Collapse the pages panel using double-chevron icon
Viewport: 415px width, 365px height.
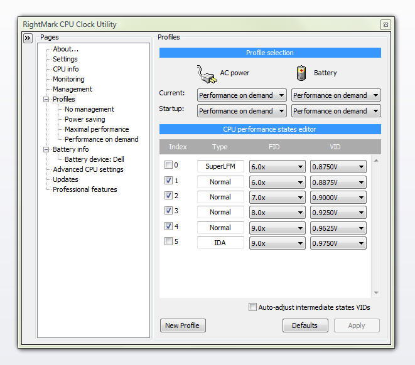28,38
